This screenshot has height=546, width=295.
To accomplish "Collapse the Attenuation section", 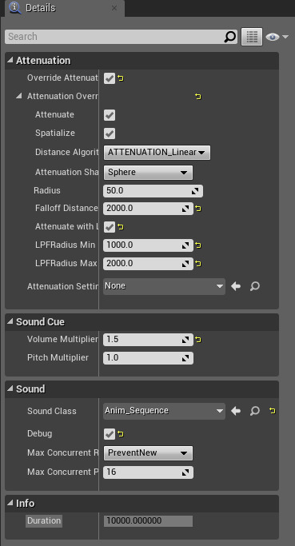I will tap(10, 61).
